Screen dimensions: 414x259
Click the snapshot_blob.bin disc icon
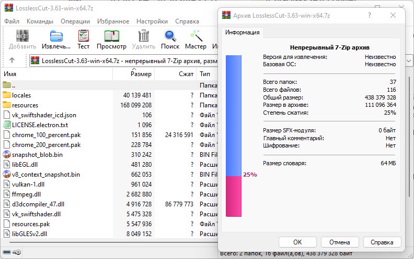click(x=7, y=154)
